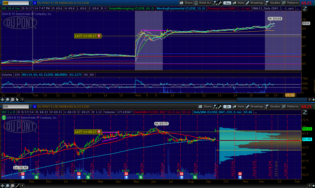Select the pointer cursor tool below upper chart
315x188 pixels.
[x=18, y=99]
